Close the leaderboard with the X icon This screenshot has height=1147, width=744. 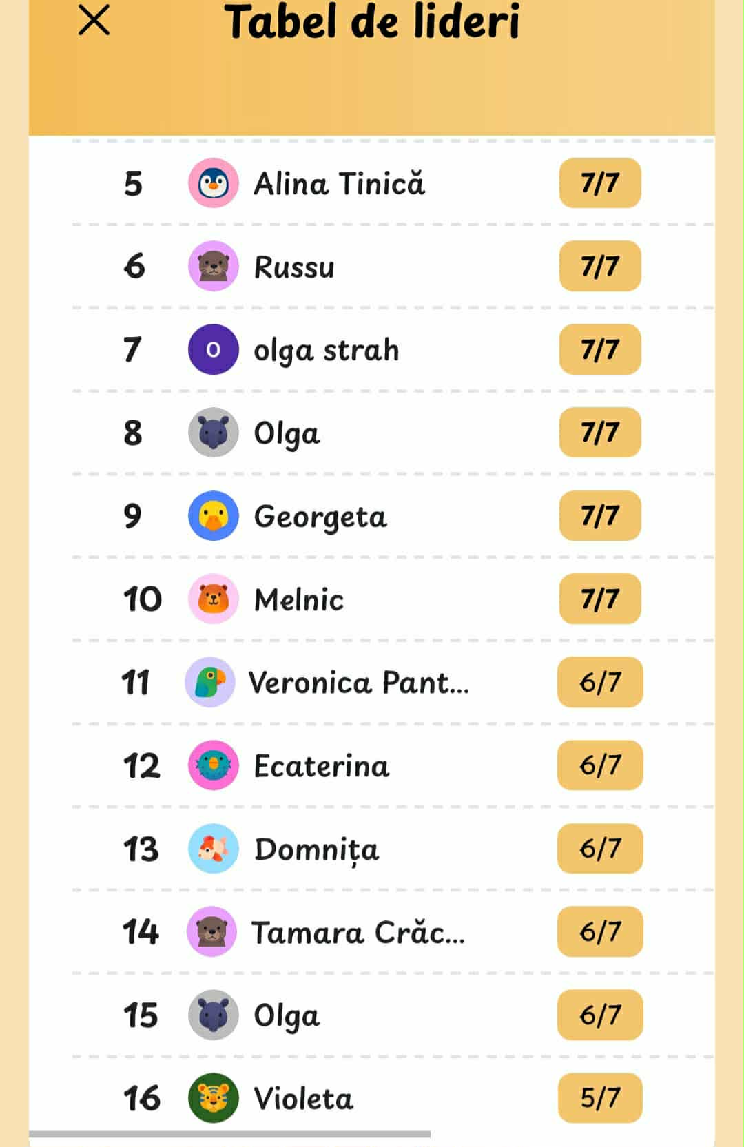click(94, 20)
